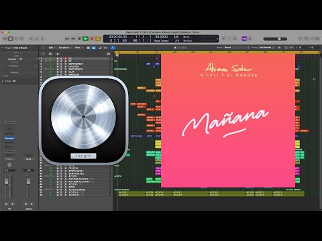Image resolution: width=322 pixels, height=241 pixels.
Task: Click the Waveform Zoom button
Action: (x=279, y=48)
